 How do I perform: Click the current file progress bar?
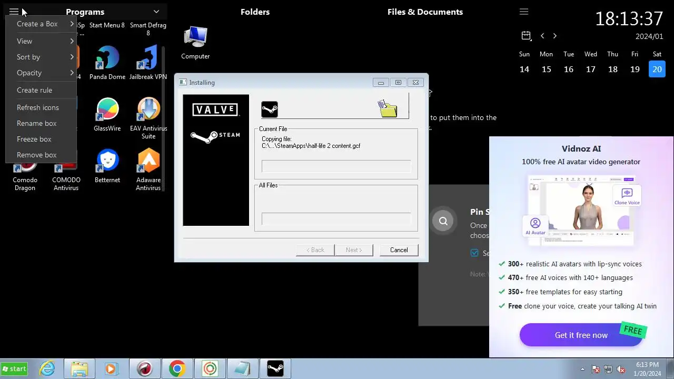[336, 166]
